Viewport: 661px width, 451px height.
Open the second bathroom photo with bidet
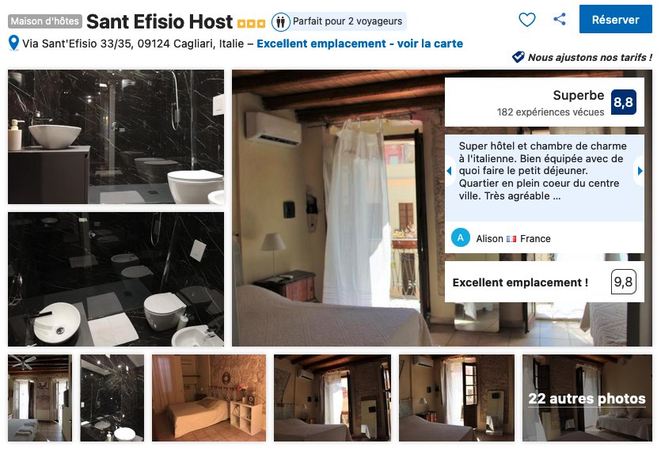click(116, 279)
